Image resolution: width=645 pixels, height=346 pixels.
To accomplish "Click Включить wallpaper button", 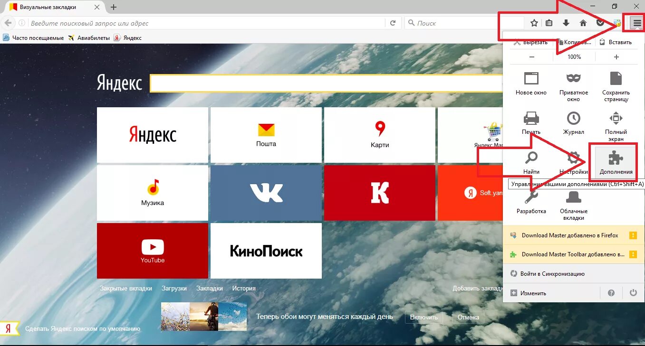I will (x=424, y=317).
